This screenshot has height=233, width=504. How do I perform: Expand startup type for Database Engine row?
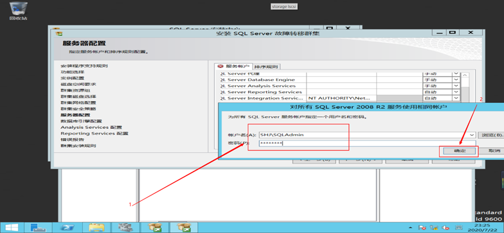click(x=456, y=80)
